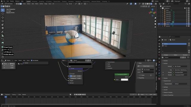The image size is (191, 107).
Task: Click the viewport zoom magnifier icon
Action: 155,18
